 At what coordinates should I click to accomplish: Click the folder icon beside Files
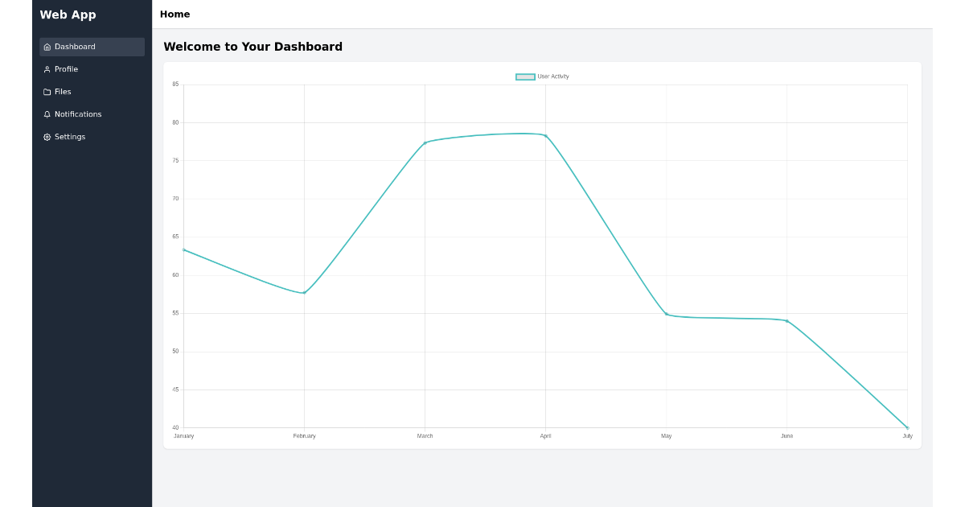click(47, 92)
